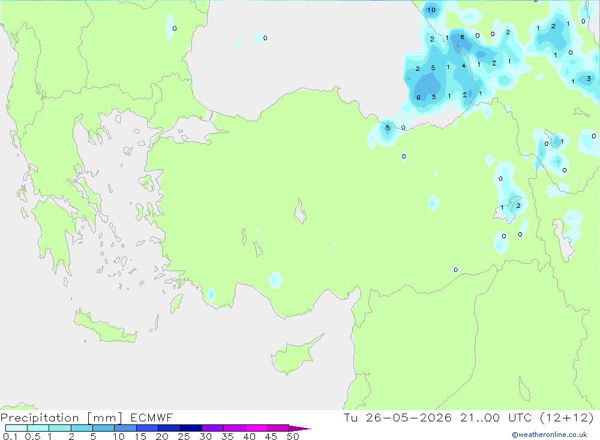
Task: Click the 15–20 mm royal blue swatch
Action: 148,428
